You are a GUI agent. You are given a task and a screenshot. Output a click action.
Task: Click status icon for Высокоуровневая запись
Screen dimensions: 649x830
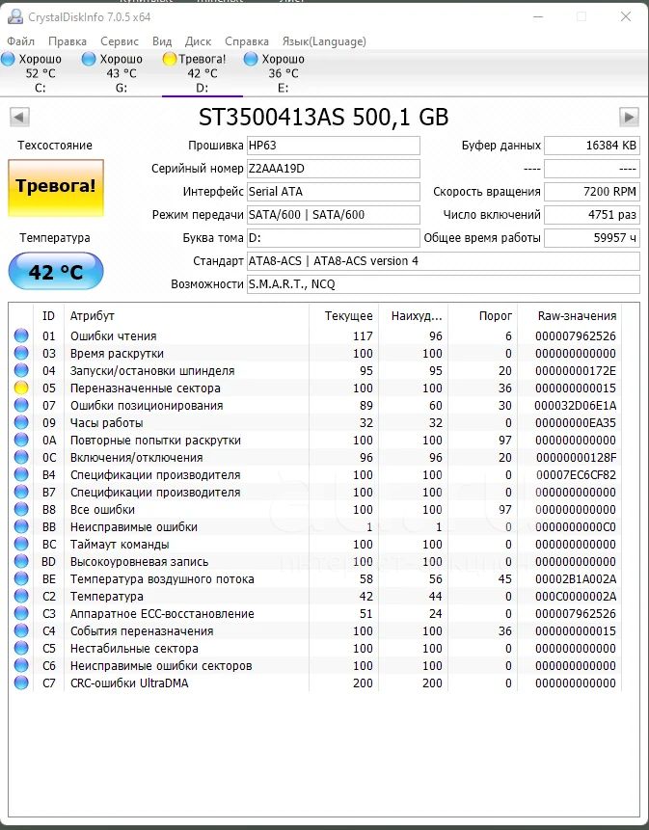pos(21,561)
